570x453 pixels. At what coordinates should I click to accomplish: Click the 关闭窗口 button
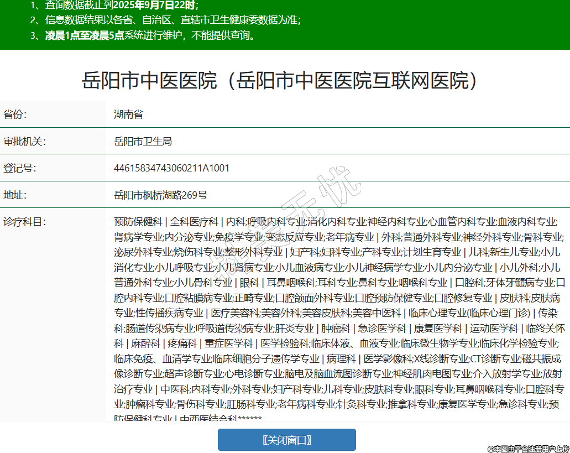pyautogui.click(x=286, y=440)
